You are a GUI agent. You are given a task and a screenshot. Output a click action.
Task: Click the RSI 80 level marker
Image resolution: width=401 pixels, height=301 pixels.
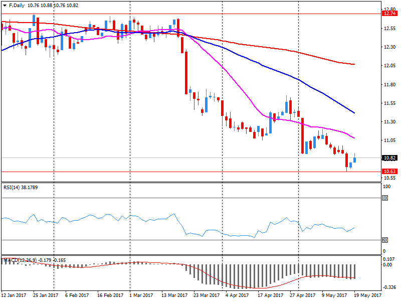385,198
